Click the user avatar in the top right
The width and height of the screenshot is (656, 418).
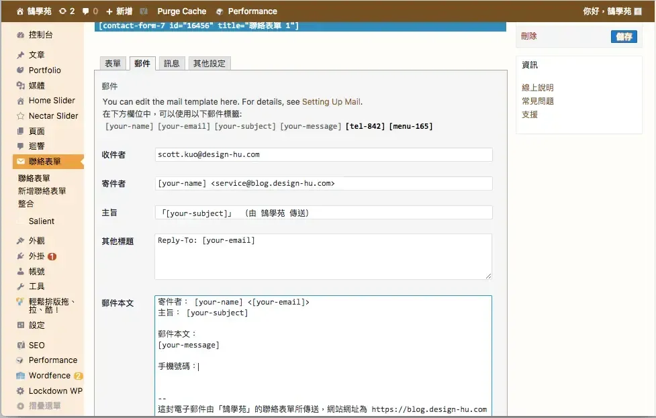[638, 11]
